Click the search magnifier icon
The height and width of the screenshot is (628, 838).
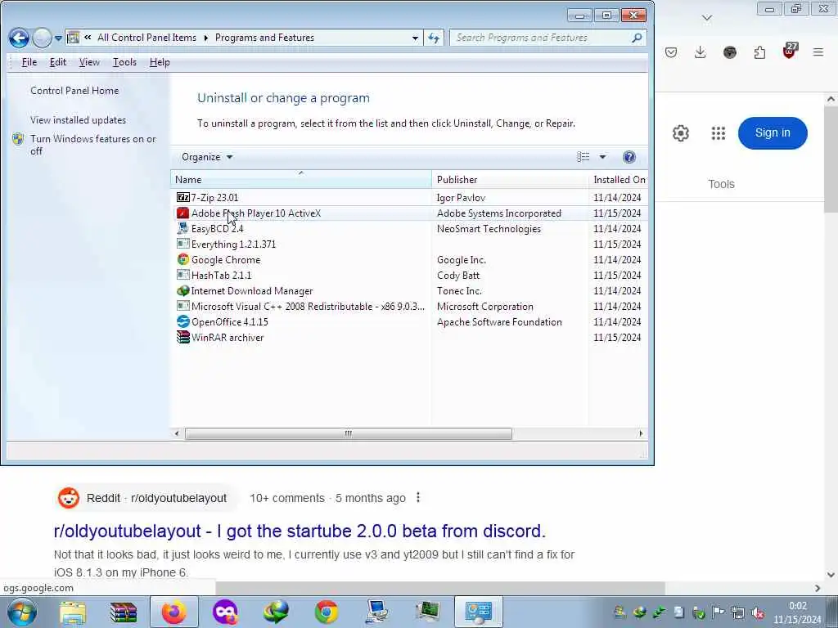[637, 38]
